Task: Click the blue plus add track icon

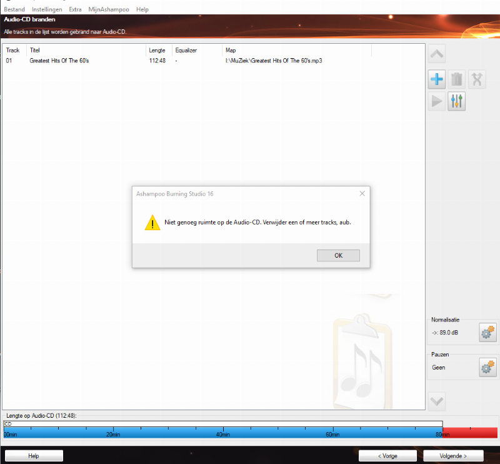Action: [x=436, y=79]
